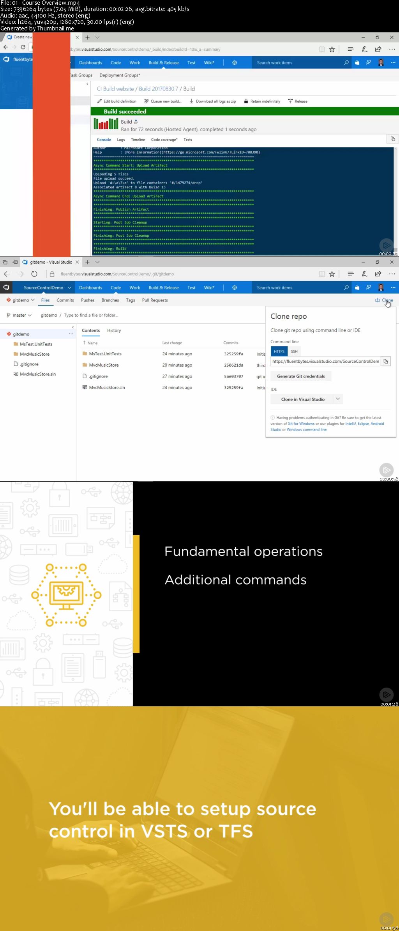399x931 pixels.
Task: Open ellipsis menu in build window header
Action: [393, 62]
